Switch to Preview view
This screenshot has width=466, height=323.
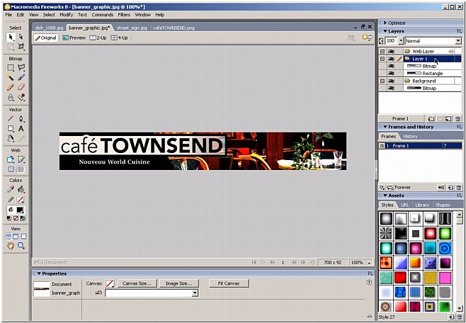[x=74, y=38]
